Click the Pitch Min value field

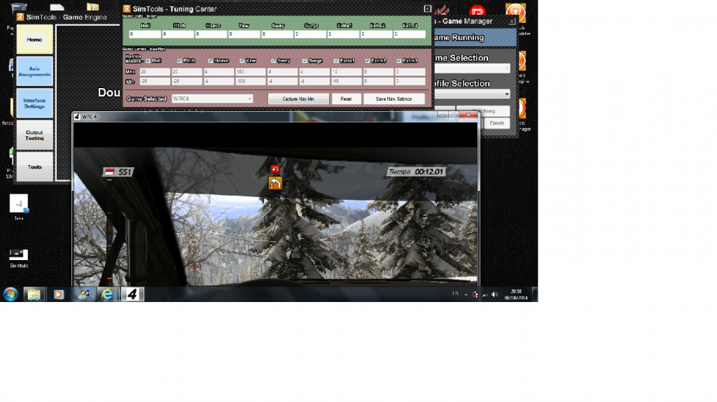click(x=187, y=81)
